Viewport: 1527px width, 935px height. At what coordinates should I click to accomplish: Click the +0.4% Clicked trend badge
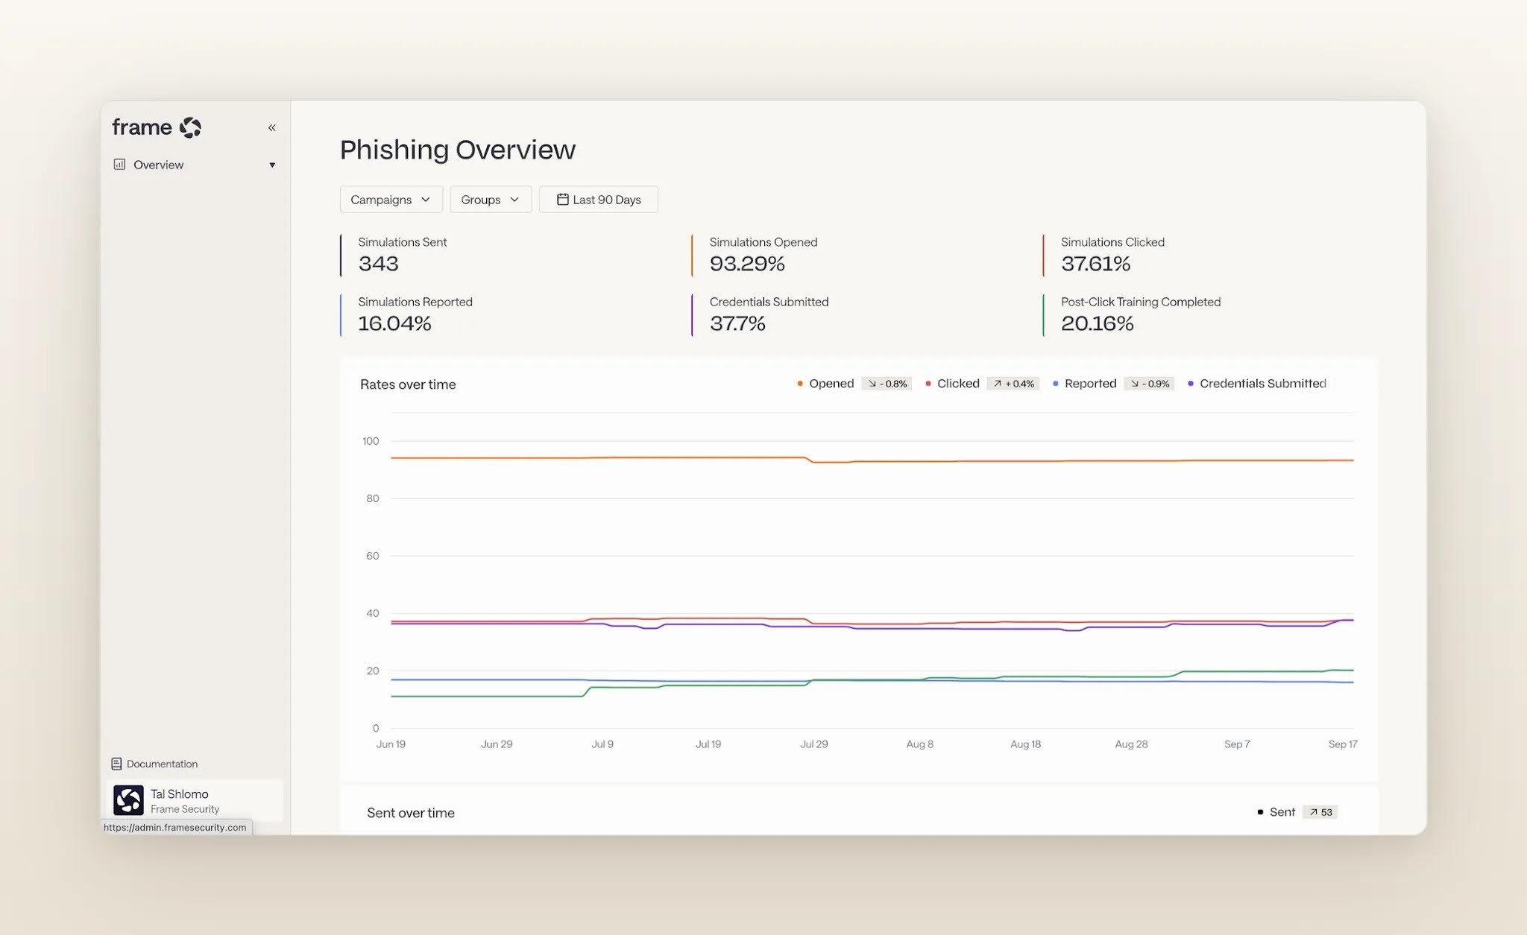(x=1013, y=384)
